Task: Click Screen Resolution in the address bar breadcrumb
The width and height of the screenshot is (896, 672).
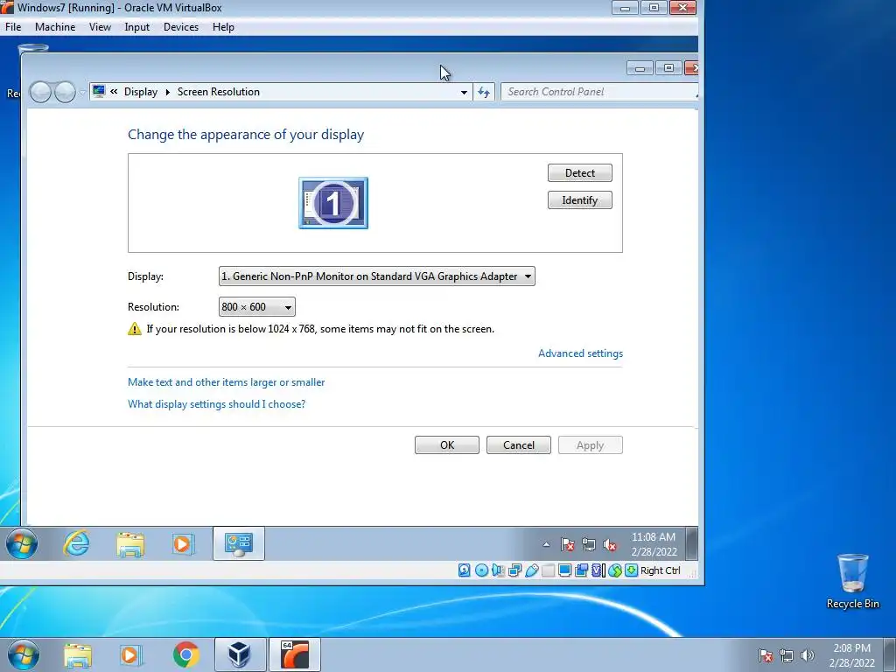Action: pyautogui.click(x=218, y=92)
